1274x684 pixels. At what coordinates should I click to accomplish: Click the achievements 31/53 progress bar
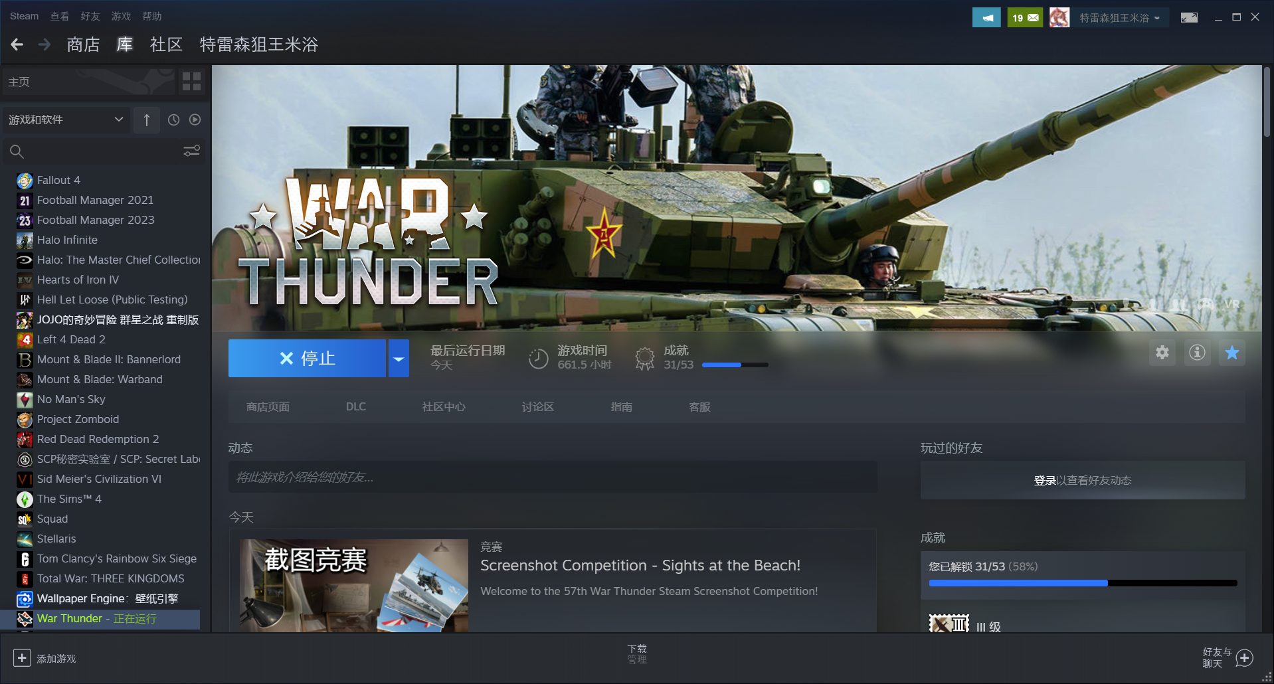point(735,365)
